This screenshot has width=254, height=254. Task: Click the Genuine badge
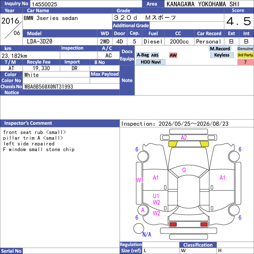245,49
